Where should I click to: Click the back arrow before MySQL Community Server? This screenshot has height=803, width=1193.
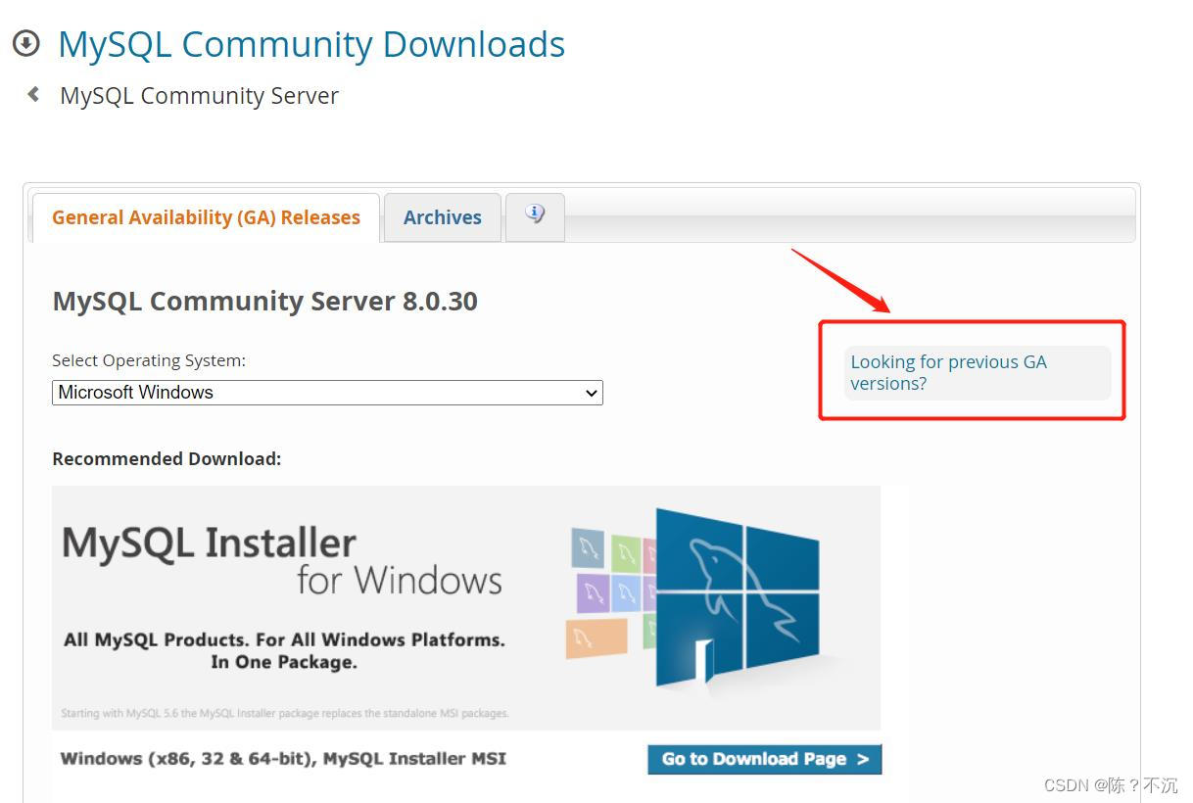coord(33,94)
